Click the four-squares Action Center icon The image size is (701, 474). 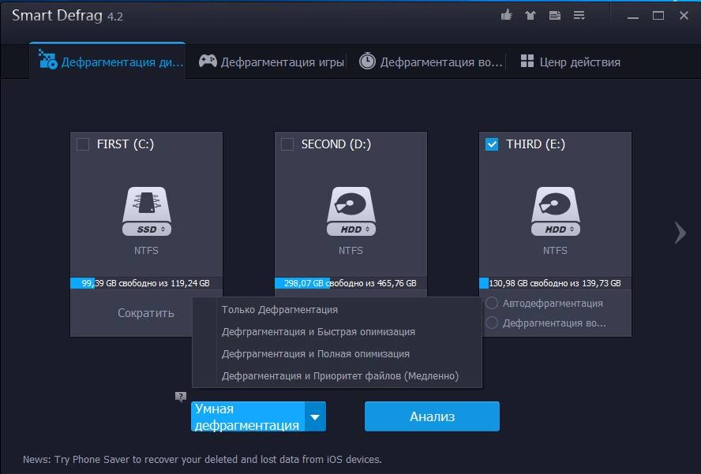(527, 62)
